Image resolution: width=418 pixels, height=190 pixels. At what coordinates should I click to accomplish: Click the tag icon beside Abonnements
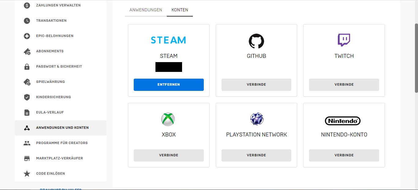[27, 51]
